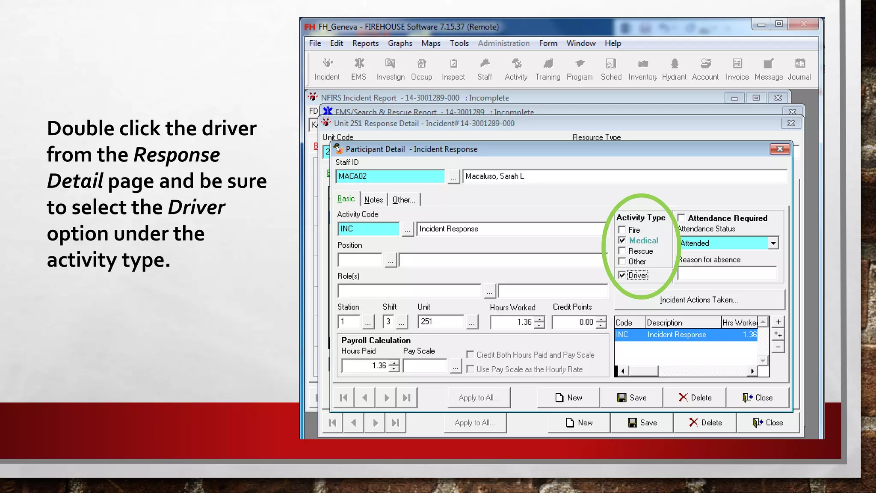Increase Credit Points with up spinner
The image size is (876, 493).
pyautogui.click(x=602, y=319)
